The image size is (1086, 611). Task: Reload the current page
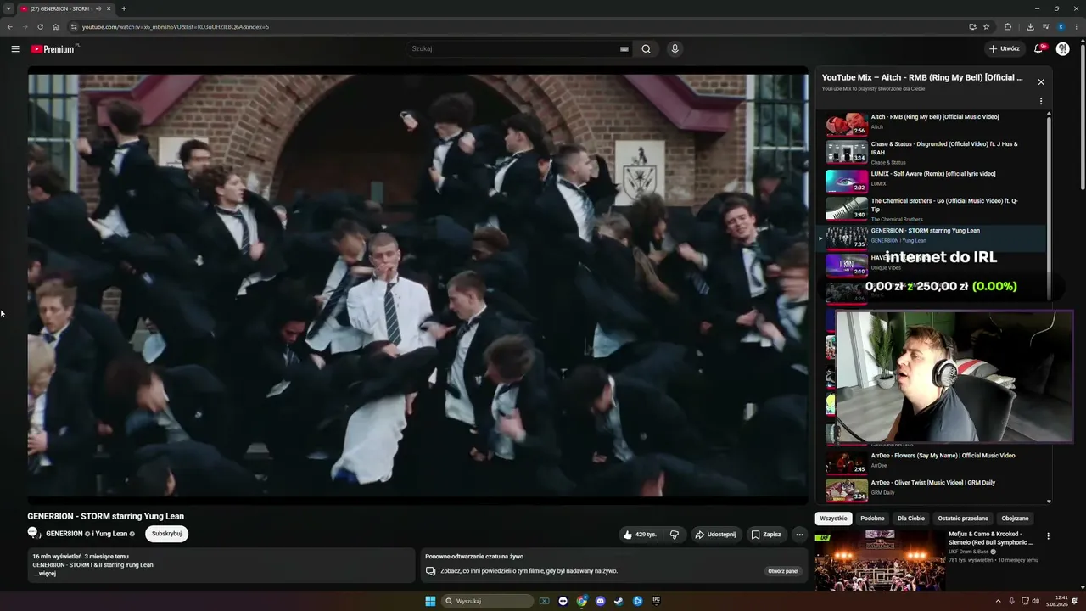pyautogui.click(x=40, y=26)
